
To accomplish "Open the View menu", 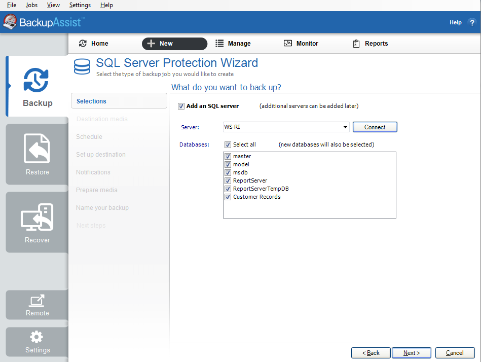I will point(53,5).
